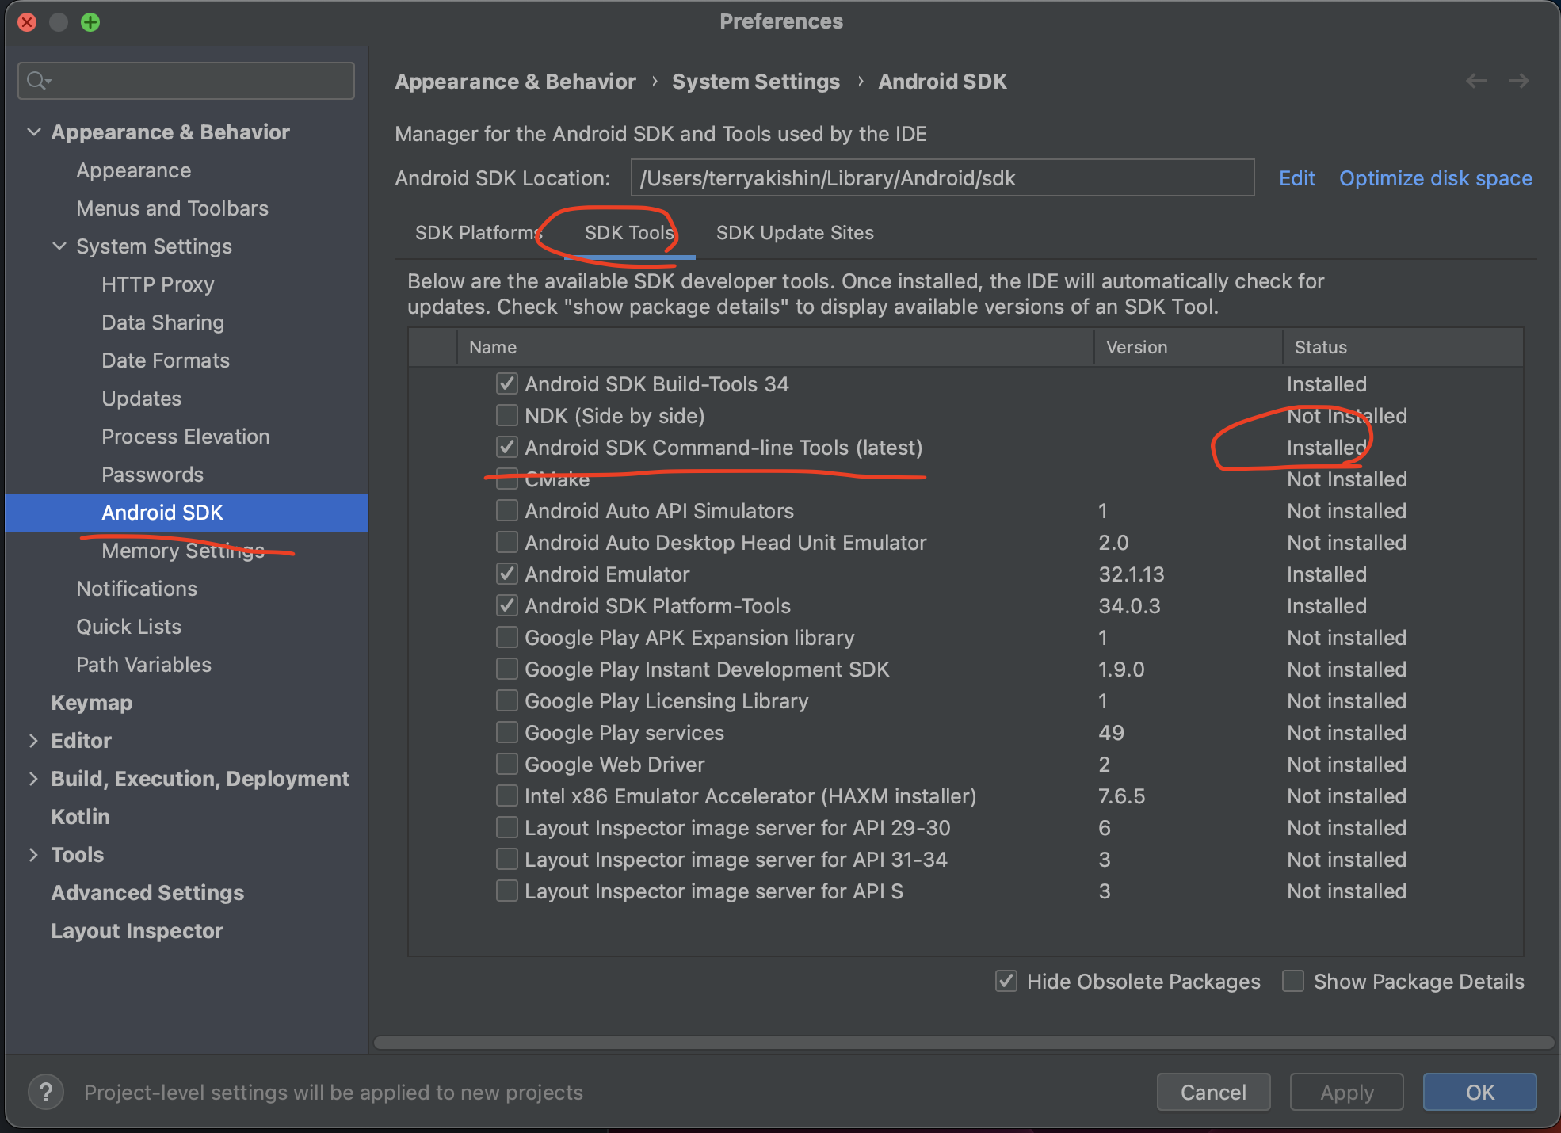Click the back navigation arrow

pyautogui.click(x=1475, y=81)
